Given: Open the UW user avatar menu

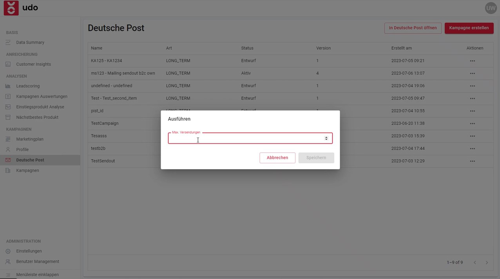Looking at the screenshot, I should click(x=491, y=8).
